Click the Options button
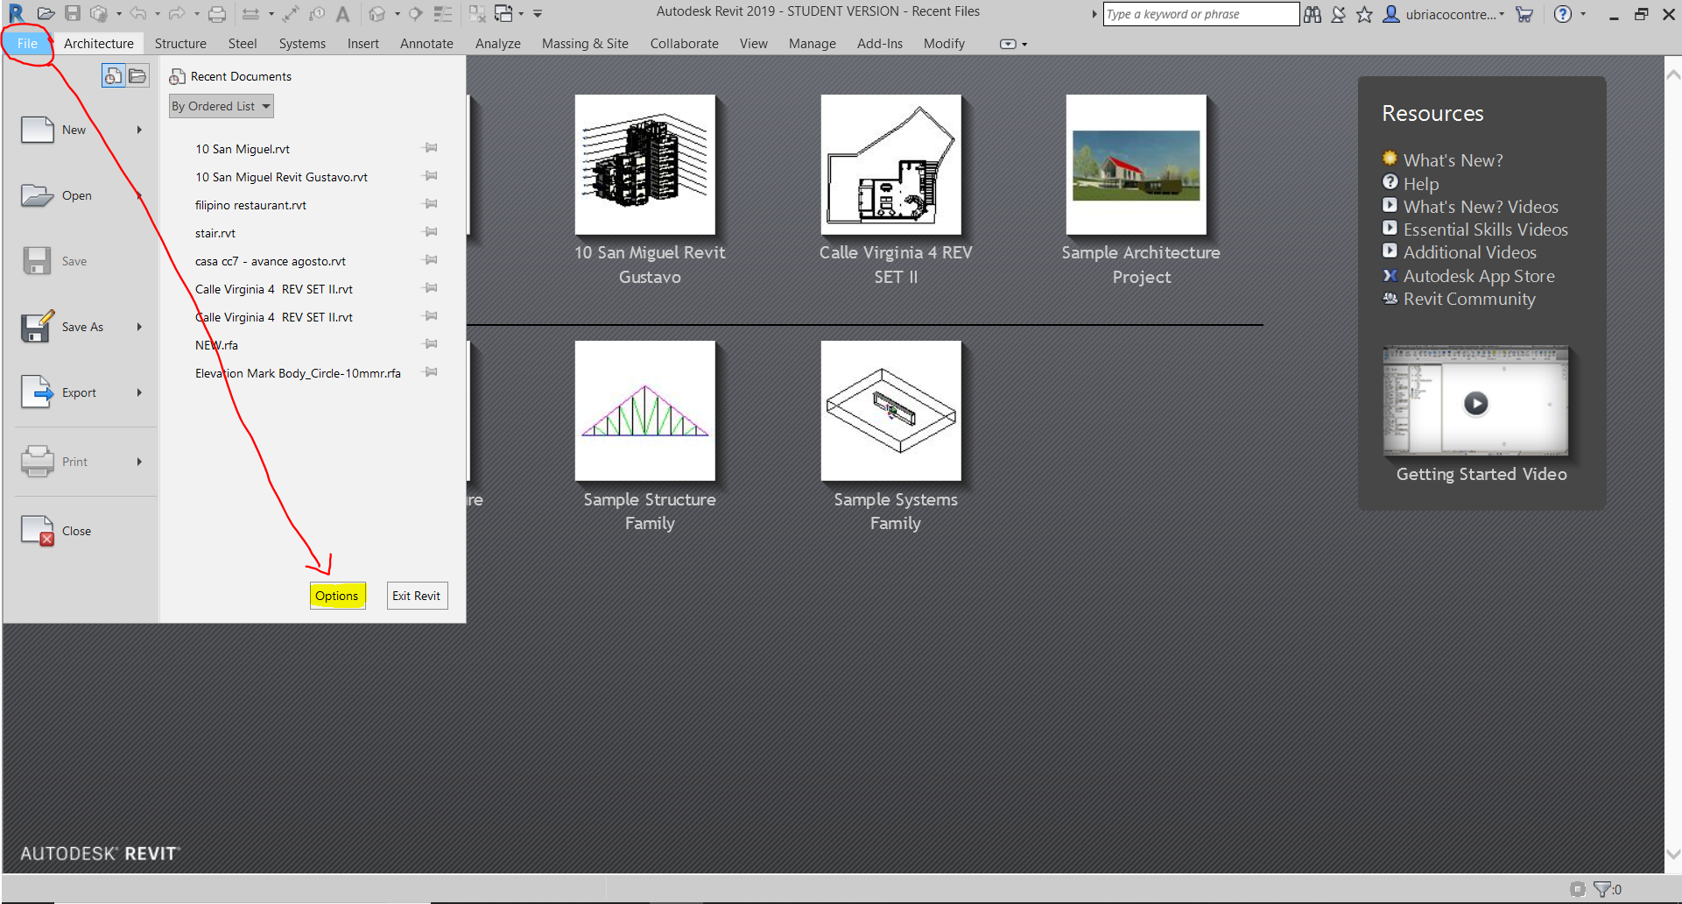This screenshot has width=1682, height=904. 337,596
